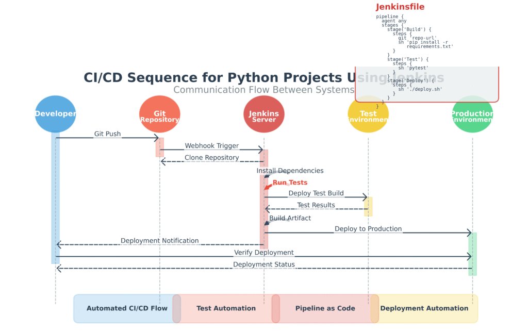Select the 'Test Automation' box
The width and height of the screenshot is (528, 331).
click(x=226, y=308)
